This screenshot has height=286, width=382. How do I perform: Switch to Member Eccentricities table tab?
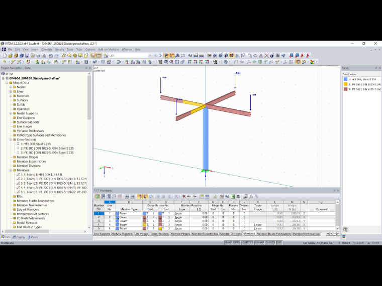pos(205,234)
